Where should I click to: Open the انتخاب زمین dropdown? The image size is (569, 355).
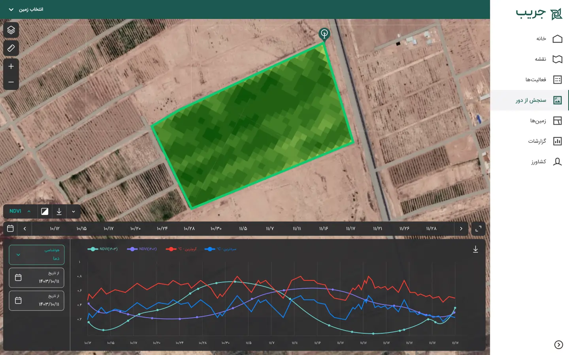coord(26,9)
